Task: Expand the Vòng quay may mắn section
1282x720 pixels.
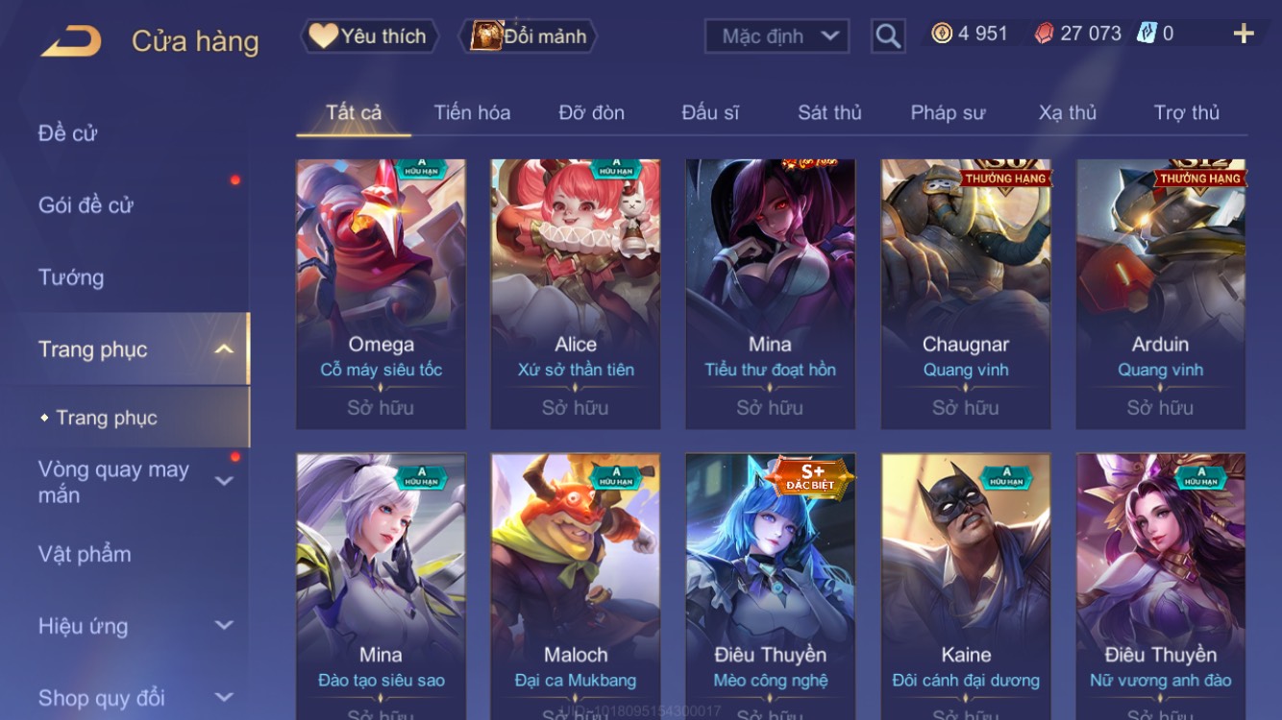Action: 224,481
